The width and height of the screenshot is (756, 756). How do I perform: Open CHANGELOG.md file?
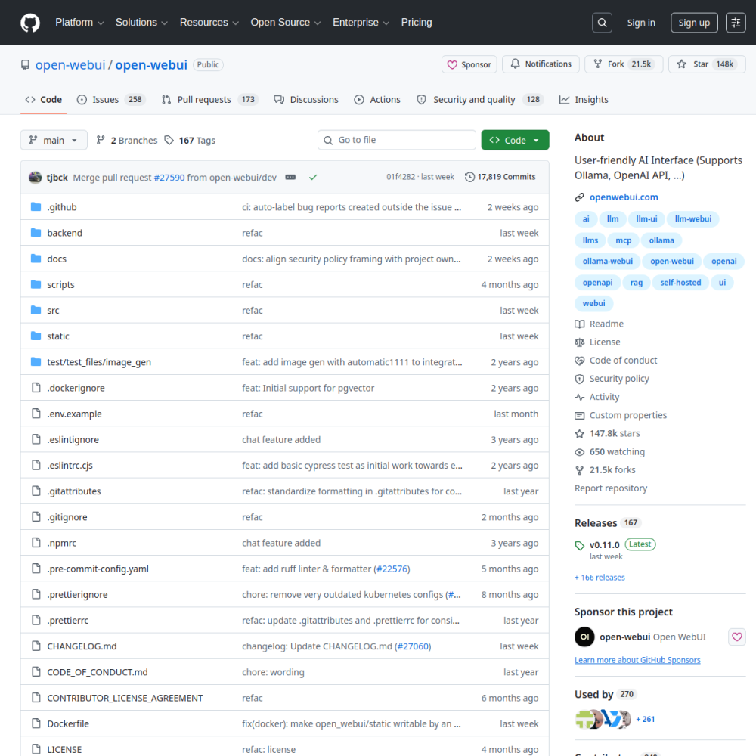click(82, 646)
